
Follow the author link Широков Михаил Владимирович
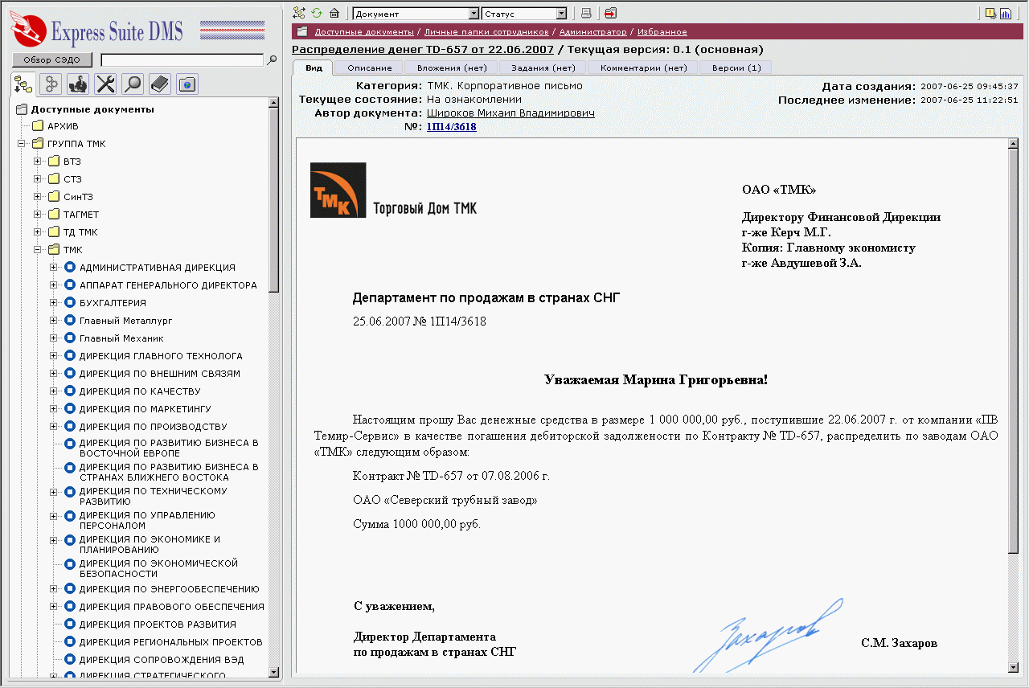point(510,113)
